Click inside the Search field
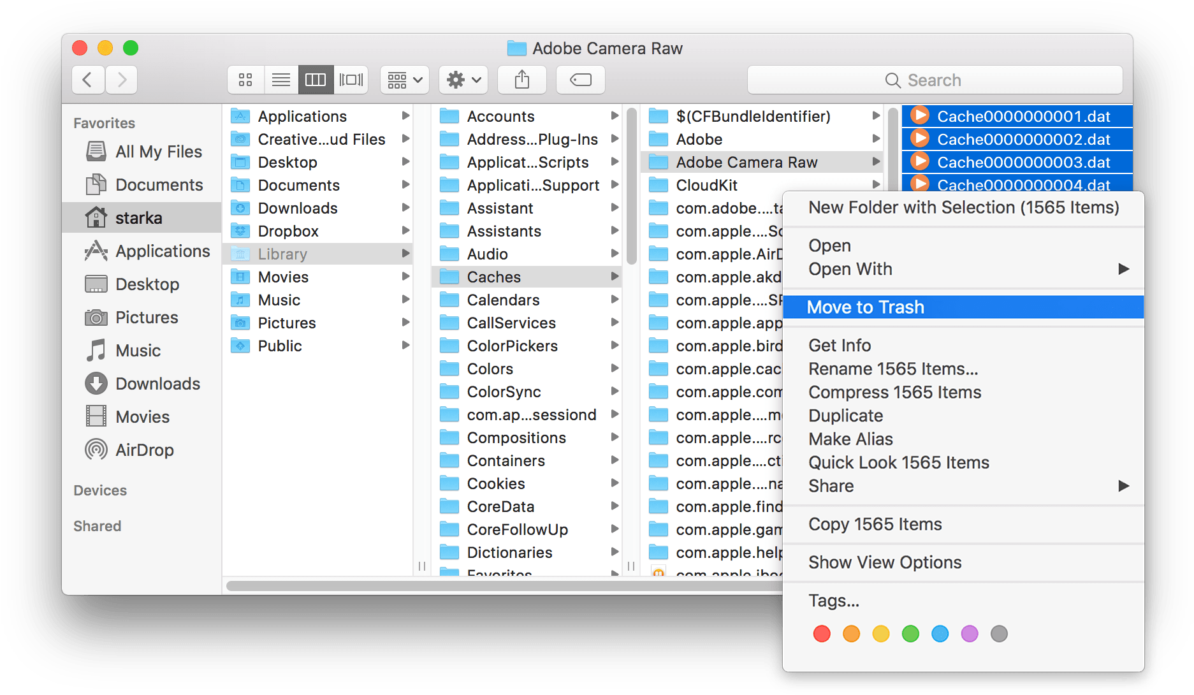1194x695 pixels. (934, 80)
